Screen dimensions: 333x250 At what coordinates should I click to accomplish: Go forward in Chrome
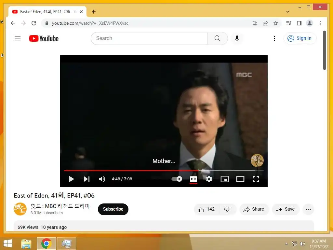coord(23,23)
